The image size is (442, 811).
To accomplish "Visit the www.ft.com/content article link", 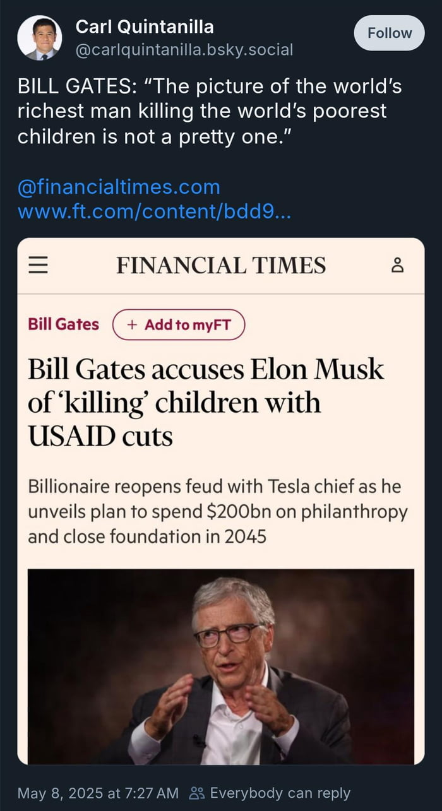I will 155,211.
